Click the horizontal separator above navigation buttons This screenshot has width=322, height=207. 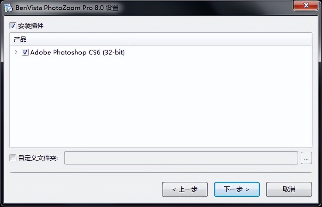[161, 173]
